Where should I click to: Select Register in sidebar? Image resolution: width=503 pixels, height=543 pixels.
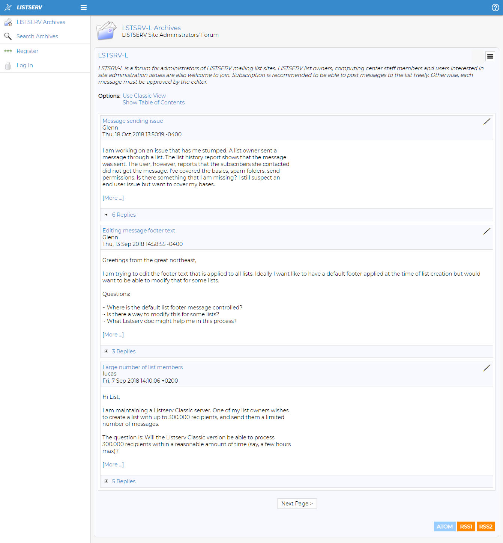click(x=27, y=51)
